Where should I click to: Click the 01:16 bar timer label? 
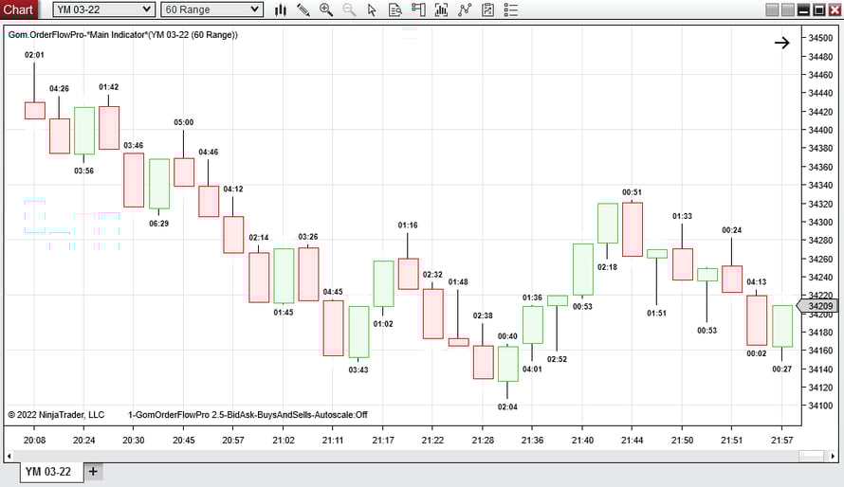pyautogui.click(x=408, y=225)
